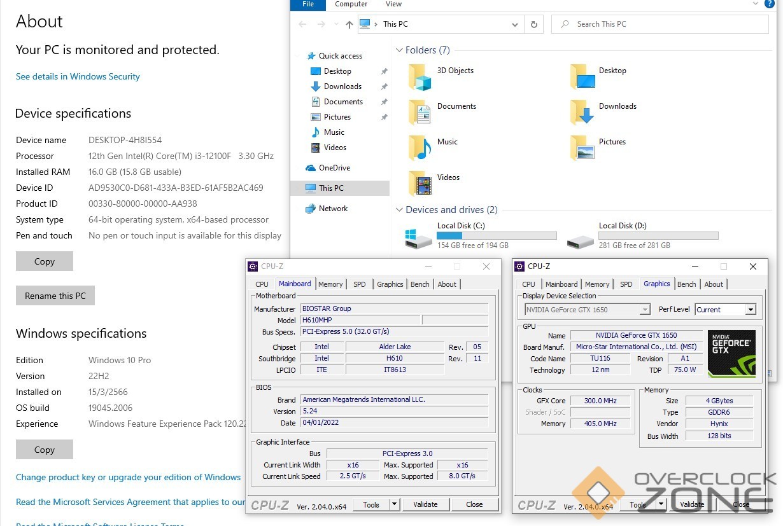Click the This PC address bar path

coord(395,24)
